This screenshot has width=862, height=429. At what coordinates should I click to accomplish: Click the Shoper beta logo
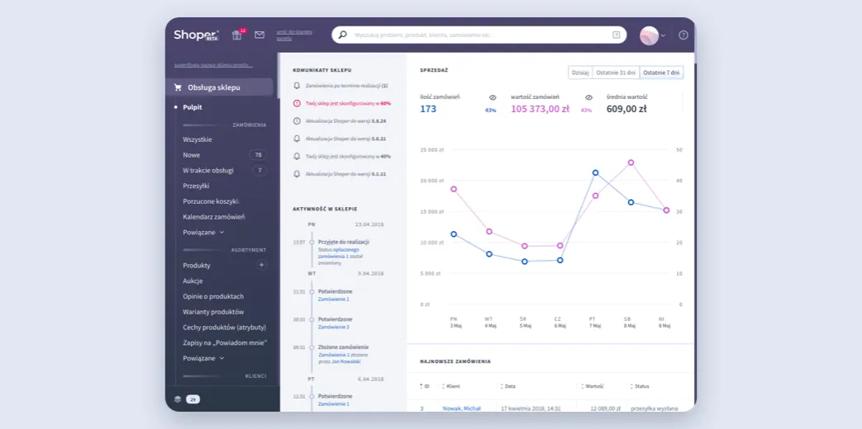[196, 35]
